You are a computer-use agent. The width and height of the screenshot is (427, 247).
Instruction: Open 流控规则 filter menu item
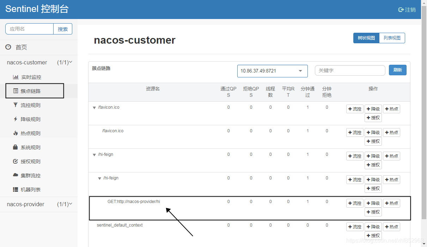pyautogui.click(x=27, y=105)
